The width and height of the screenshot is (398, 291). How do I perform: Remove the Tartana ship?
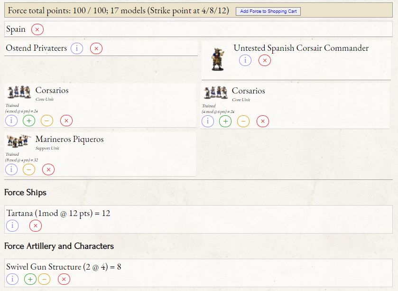pyautogui.click(x=36, y=225)
